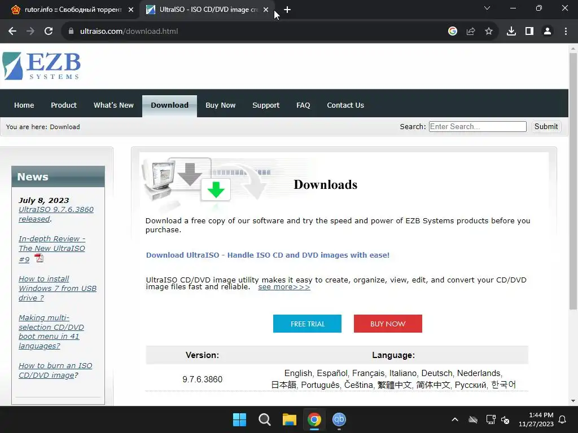Follow the see more>>> link
Image resolution: width=578 pixels, height=433 pixels.
click(x=284, y=287)
